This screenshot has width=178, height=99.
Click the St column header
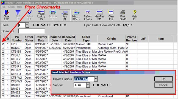[x=8, y=39]
